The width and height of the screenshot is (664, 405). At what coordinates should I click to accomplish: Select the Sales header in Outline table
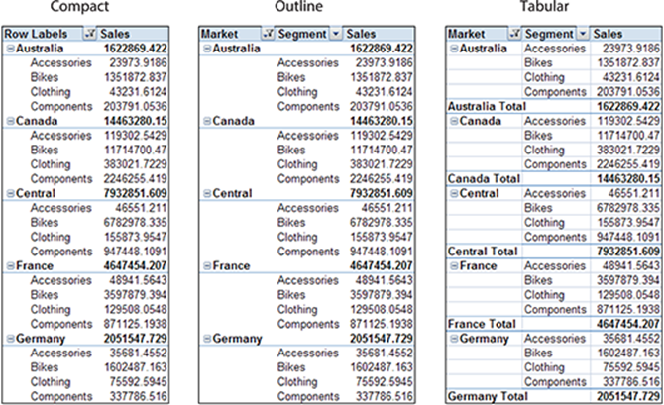pos(361,34)
